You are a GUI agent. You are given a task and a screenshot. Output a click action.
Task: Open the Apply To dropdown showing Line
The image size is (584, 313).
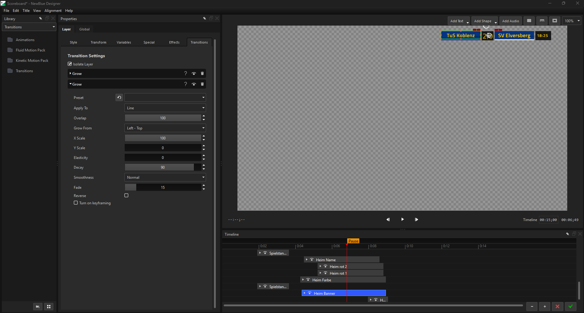(x=165, y=108)
